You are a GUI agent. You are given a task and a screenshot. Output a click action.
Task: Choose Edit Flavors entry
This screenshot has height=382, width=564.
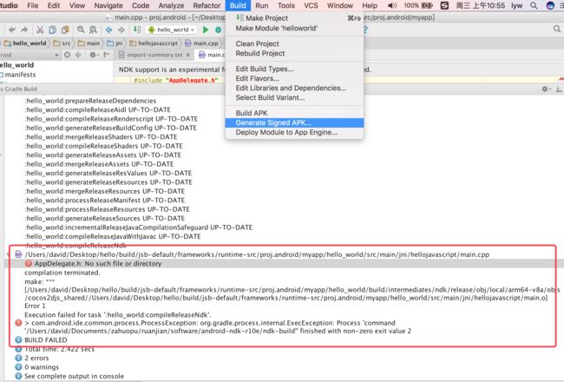[294, 78]
